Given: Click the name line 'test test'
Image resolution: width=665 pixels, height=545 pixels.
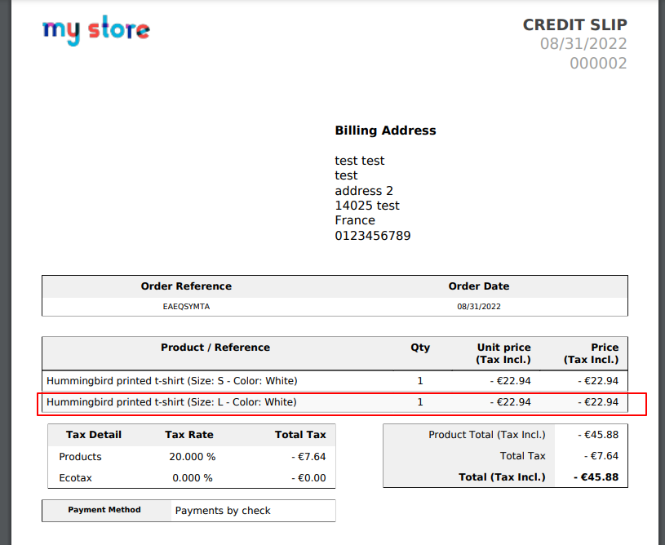Looking at the screenshot, I should pyautogui.click(x=359, y=161).
